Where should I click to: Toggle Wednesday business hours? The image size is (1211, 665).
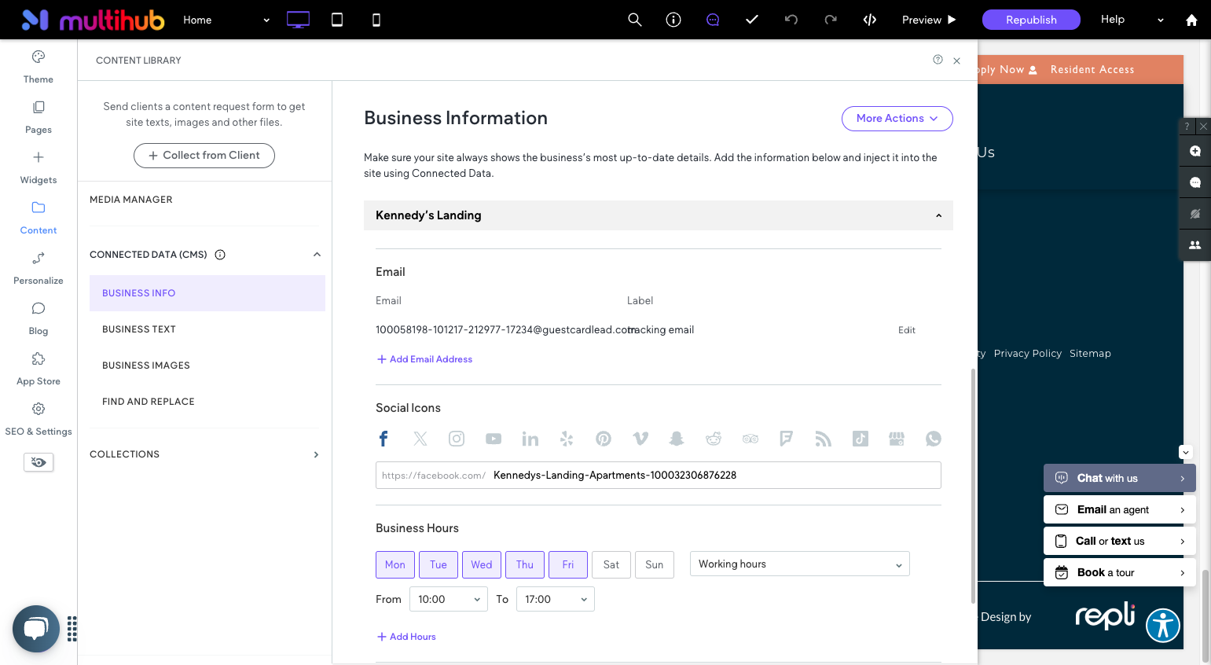pos(482,564)
